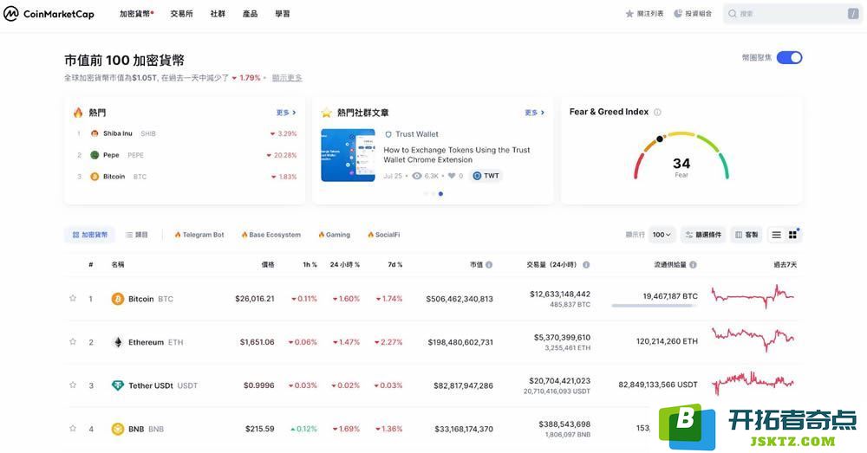Click the Bitcoin coin icon in table row 1
Image resolution: width=867 pixels, height=453 pixels.
118,299
